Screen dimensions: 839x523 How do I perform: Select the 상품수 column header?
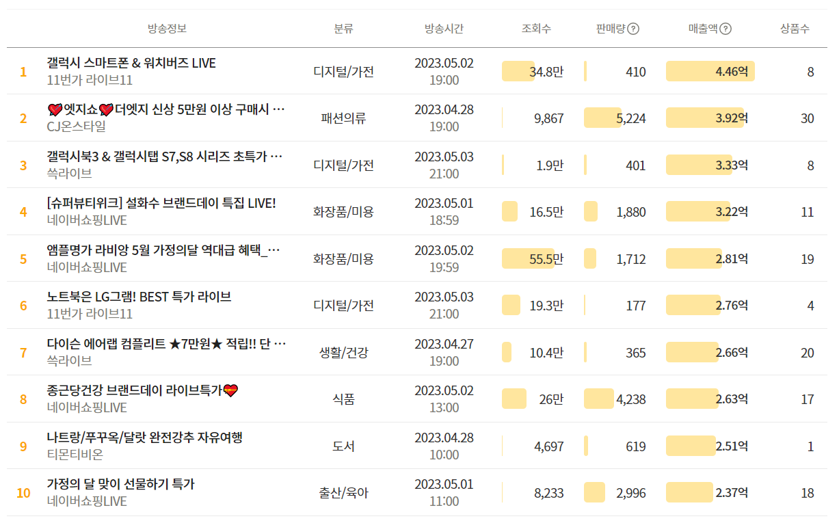click(795, 29)
